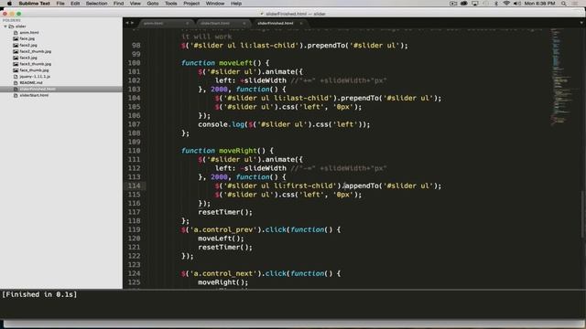Open the Edit menu

(x=75, y=4)
